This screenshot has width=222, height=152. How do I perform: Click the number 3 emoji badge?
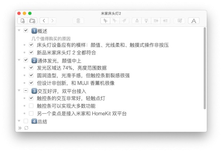pos(34,91)
